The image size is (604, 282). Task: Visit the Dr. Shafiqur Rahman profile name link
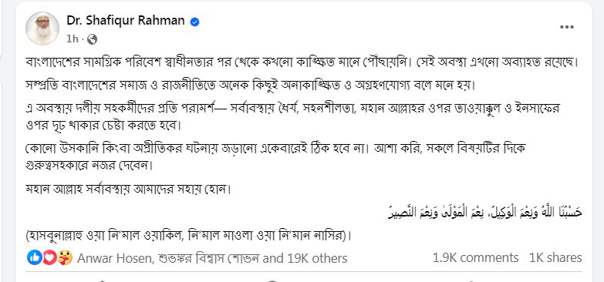pos(126,20)
